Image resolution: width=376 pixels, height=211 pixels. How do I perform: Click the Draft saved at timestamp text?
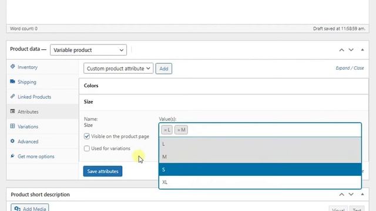coord(339,29)
